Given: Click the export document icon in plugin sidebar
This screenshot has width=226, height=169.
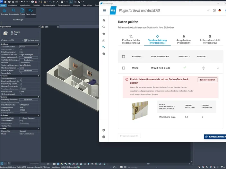Looking at the screenshot, I should [x=104, y=40].
